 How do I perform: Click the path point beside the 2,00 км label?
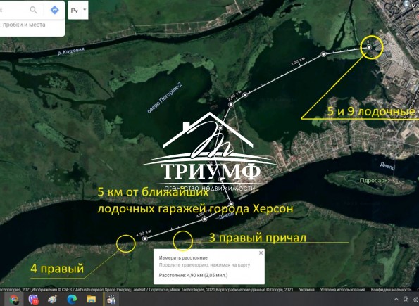[231, 104]
